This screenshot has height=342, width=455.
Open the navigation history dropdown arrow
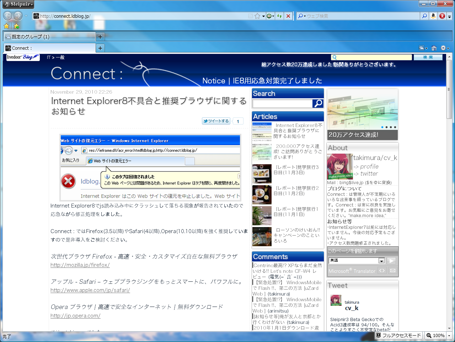[26, 16]
